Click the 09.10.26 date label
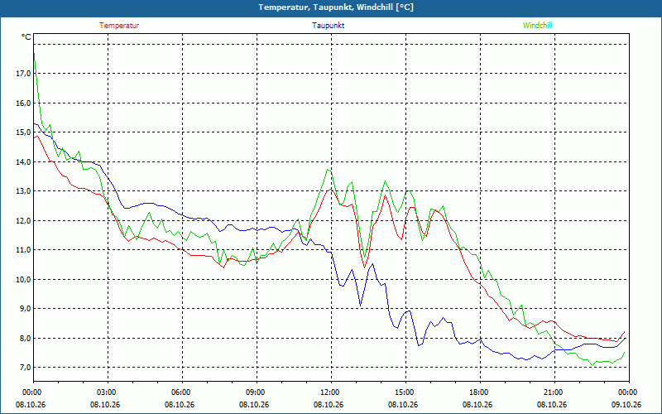This screenshot has height=414, width=662. (x=626, y=405)
